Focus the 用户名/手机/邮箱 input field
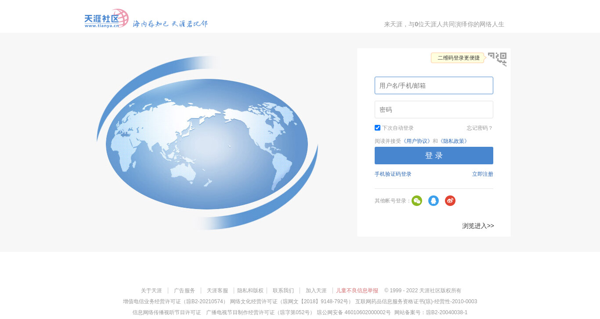The height and width of the screenshot is (319, 600). pos(434,85)
